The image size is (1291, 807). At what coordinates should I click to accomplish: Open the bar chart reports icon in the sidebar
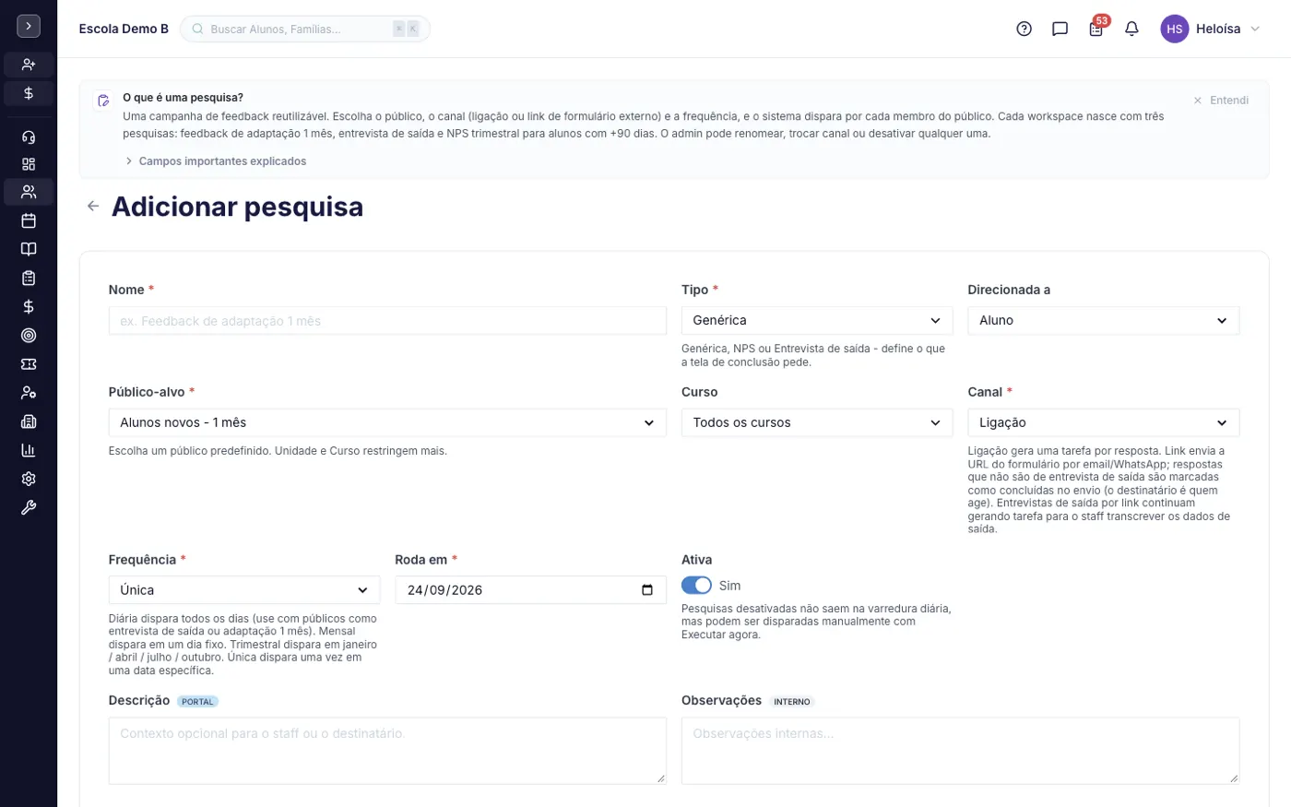coord(29,450)
